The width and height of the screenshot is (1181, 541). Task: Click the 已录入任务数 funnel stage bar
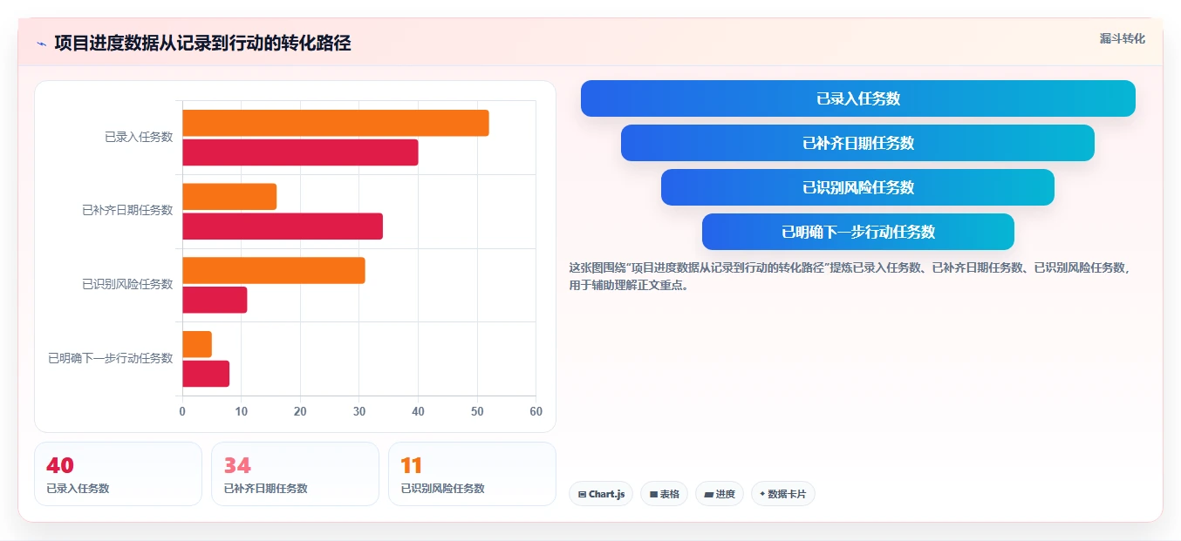pos(858,98)
